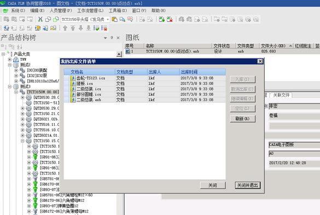Screen dimensions: 320x215
Task: Click the 关闭 button in dialog
Action: pos(213,185)
